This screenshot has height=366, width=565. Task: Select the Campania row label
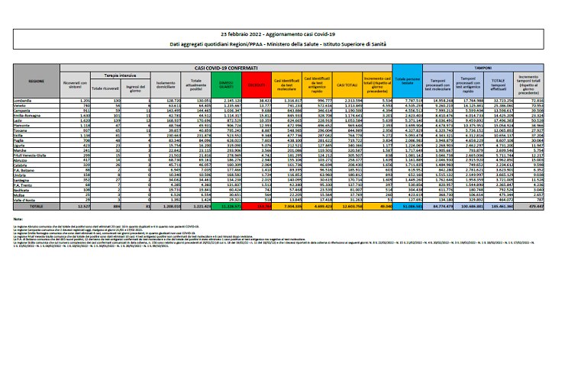tap(36, 111)
